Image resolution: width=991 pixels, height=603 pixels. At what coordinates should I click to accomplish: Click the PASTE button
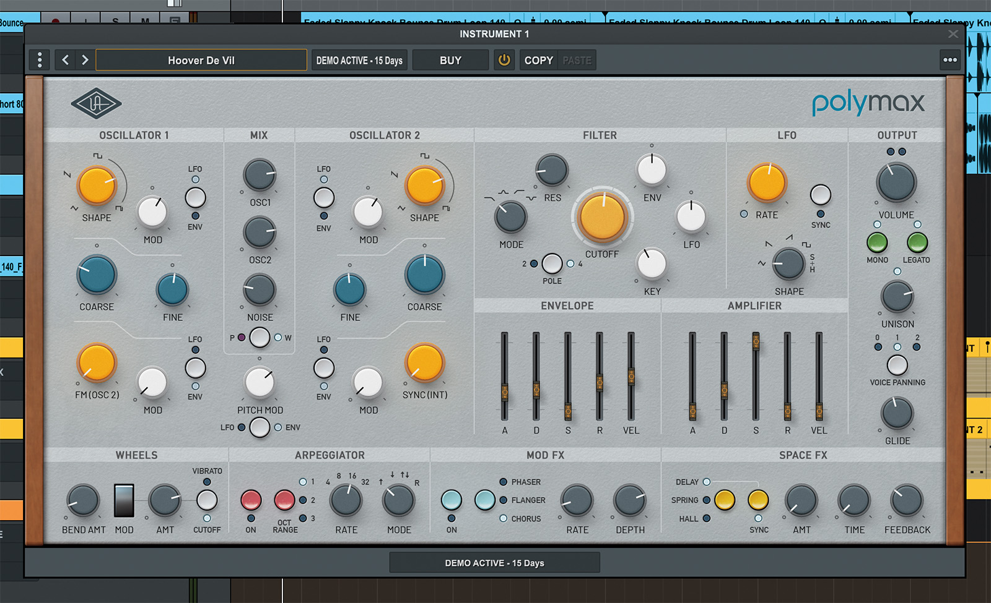[x=577, y=60]
